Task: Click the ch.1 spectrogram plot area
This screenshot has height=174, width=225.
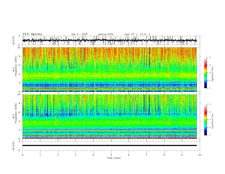Action: (x=110, y=69)
